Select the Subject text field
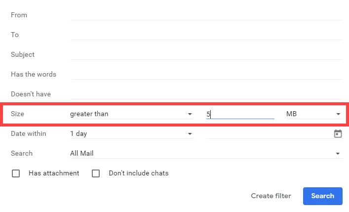 pyautogui.click(x=206, y=54)
